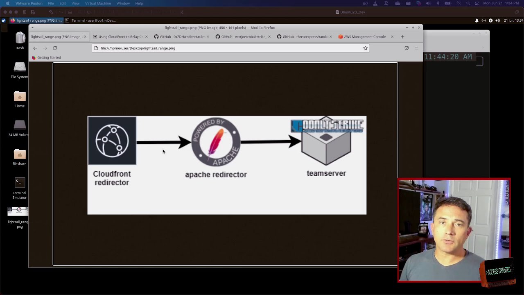Click the Xfce panel clock 21 Jun
Viewport: 524px width, 295px height.
(x=513, y=20)
